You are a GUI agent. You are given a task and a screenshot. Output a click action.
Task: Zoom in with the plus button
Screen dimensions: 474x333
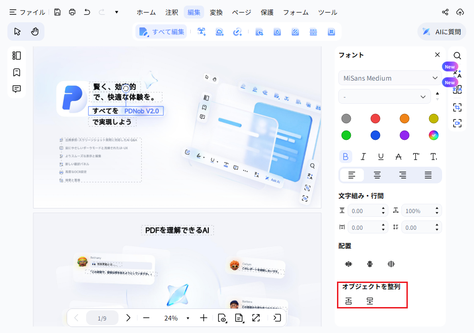(204, 318)
